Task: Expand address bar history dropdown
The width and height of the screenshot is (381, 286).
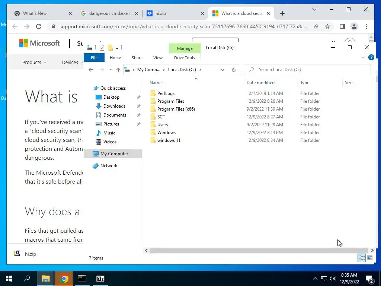Action: (222, 70)
